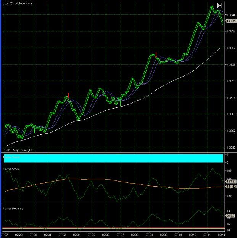This screenshot has width=237, height=238.
Task: Click the 15 label on Power Reverse axis
Action: click(x=228, y=224)
